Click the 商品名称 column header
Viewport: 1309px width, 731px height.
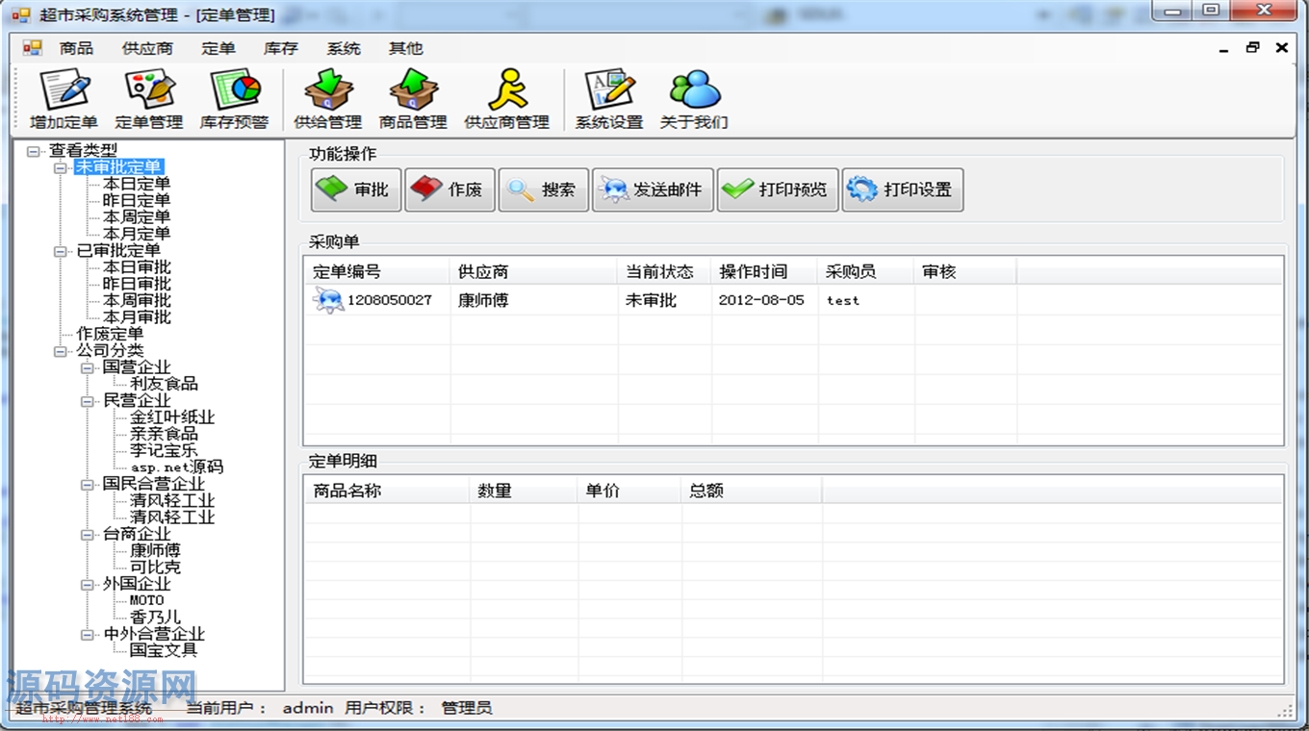(387, 491)
